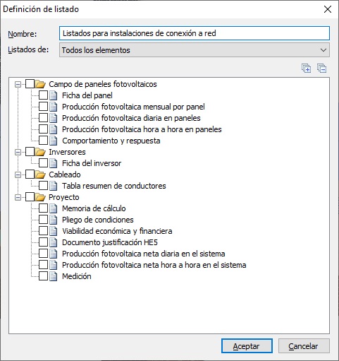Collapse the Campo de paneles fotovoltaicos node
The width and height of the screenshot is (339, 361).
(x=18, y=84)
